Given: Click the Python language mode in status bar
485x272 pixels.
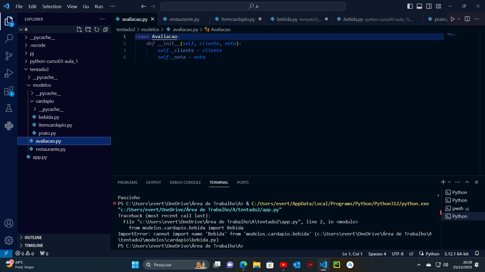Looking at the screenshot, I should click(x=432, y=254).
